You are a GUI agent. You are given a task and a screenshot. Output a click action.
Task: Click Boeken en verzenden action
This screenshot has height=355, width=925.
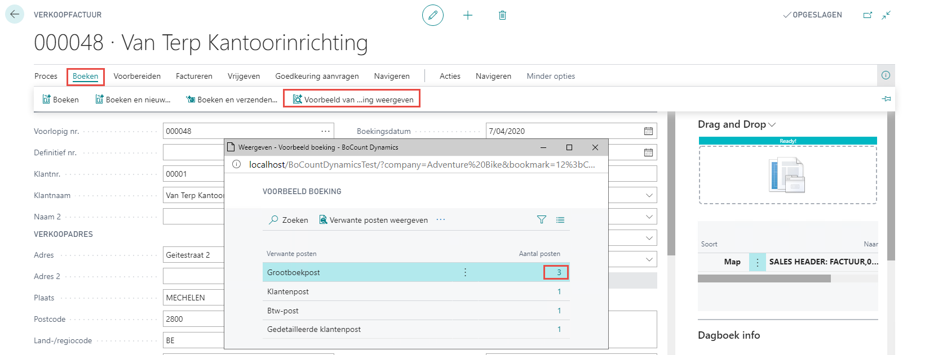232,100
